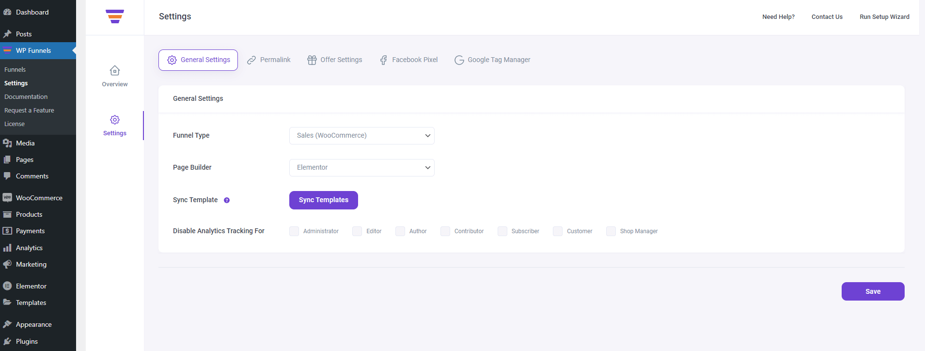Click the Marketing megaphone icon
Viewport: 925px width, 351px height.
pos(7,264)
